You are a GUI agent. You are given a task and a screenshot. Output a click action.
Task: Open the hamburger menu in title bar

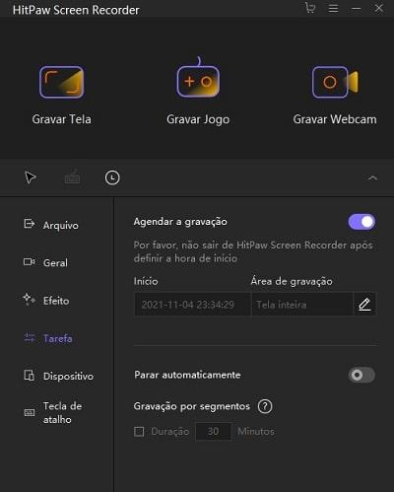334,8
